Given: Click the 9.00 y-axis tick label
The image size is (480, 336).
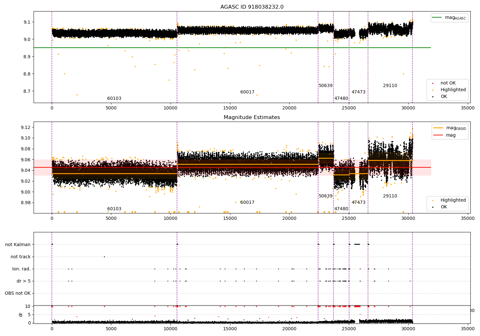Looking at the screenshot, I should [x=26, y=192].
